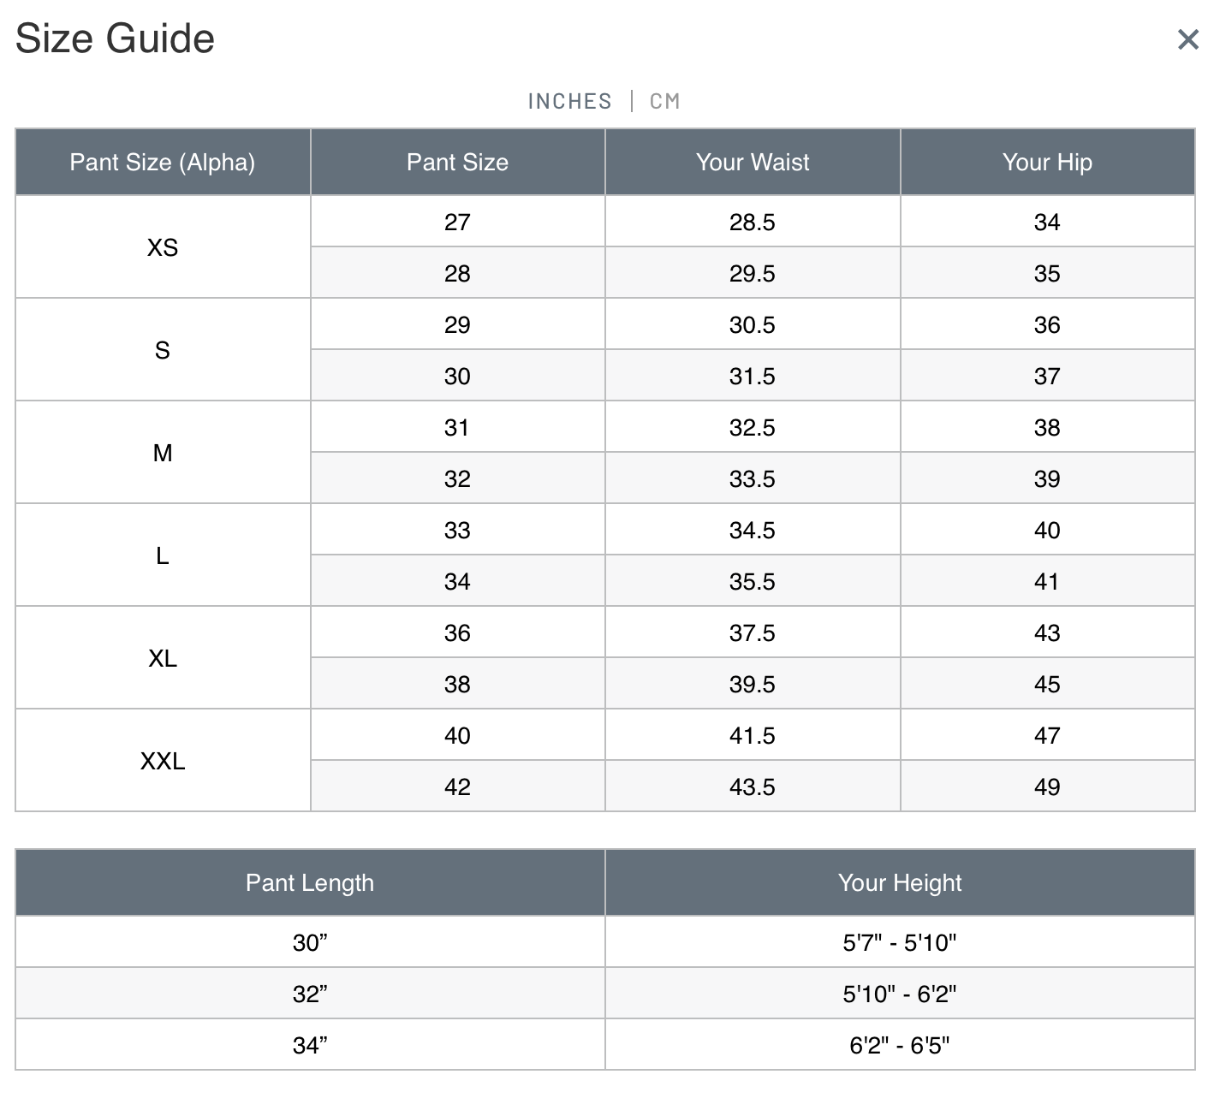Click the Pant Size (Alpha) column header

pos(163,163)
